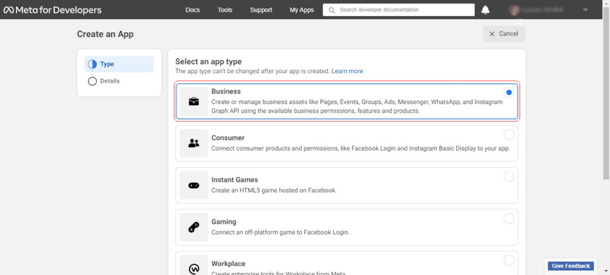Viewport: 610px width, 275px height.
Task: Click the user profile avatar
Action: tap(514, 10)
